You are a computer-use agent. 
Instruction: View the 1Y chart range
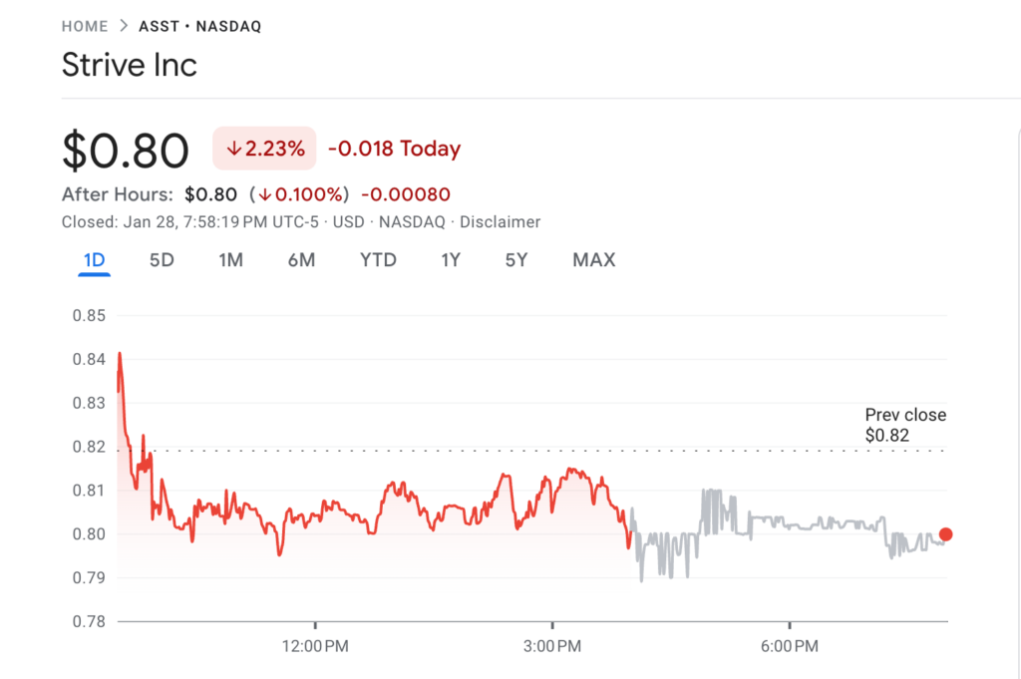tap(451, 260)
